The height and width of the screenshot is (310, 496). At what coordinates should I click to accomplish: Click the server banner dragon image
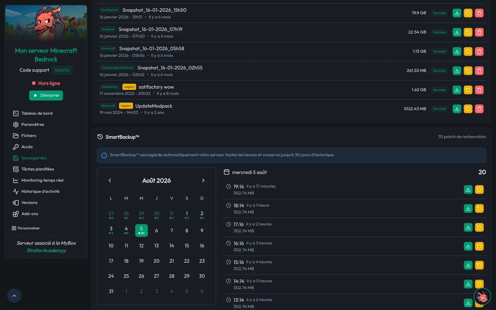pos(46,23)
